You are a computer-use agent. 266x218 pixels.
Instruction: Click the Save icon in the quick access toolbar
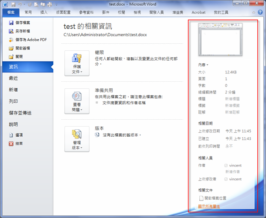(x=13, y=4)
